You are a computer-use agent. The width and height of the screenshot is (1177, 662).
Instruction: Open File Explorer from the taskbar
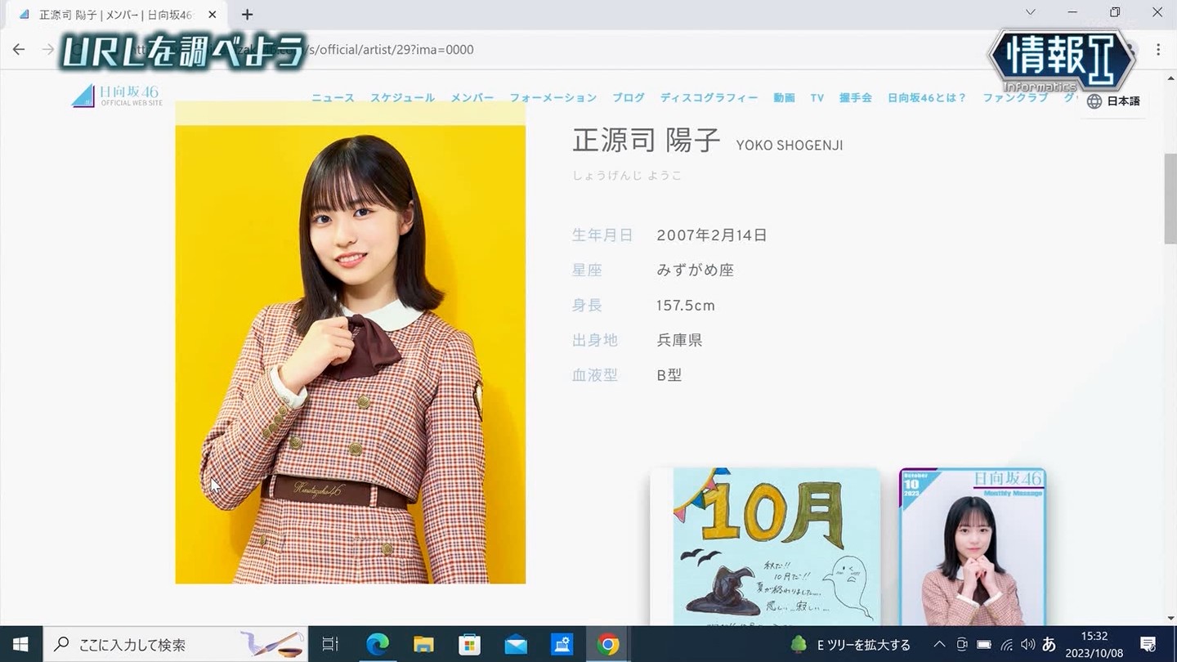(x=423, y=645)
